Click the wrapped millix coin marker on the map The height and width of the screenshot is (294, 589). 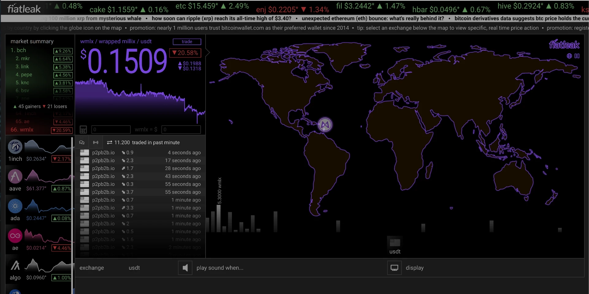pos(325,125)
